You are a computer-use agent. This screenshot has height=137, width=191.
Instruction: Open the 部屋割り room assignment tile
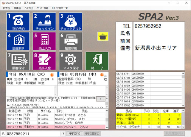tap(18, 41)
